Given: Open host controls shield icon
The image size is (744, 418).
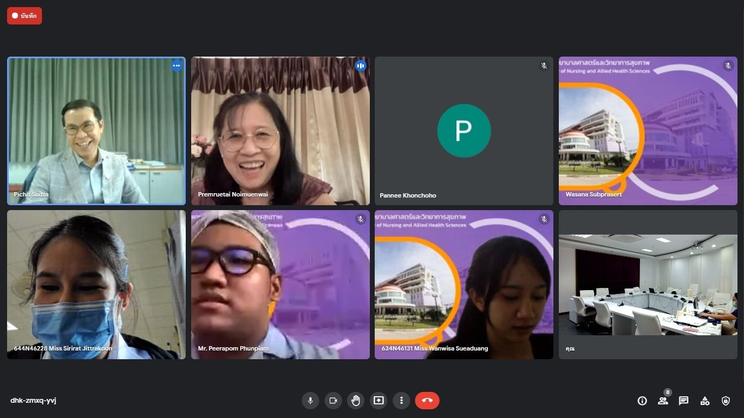Looking at the screenshot, I should [725, 401].
